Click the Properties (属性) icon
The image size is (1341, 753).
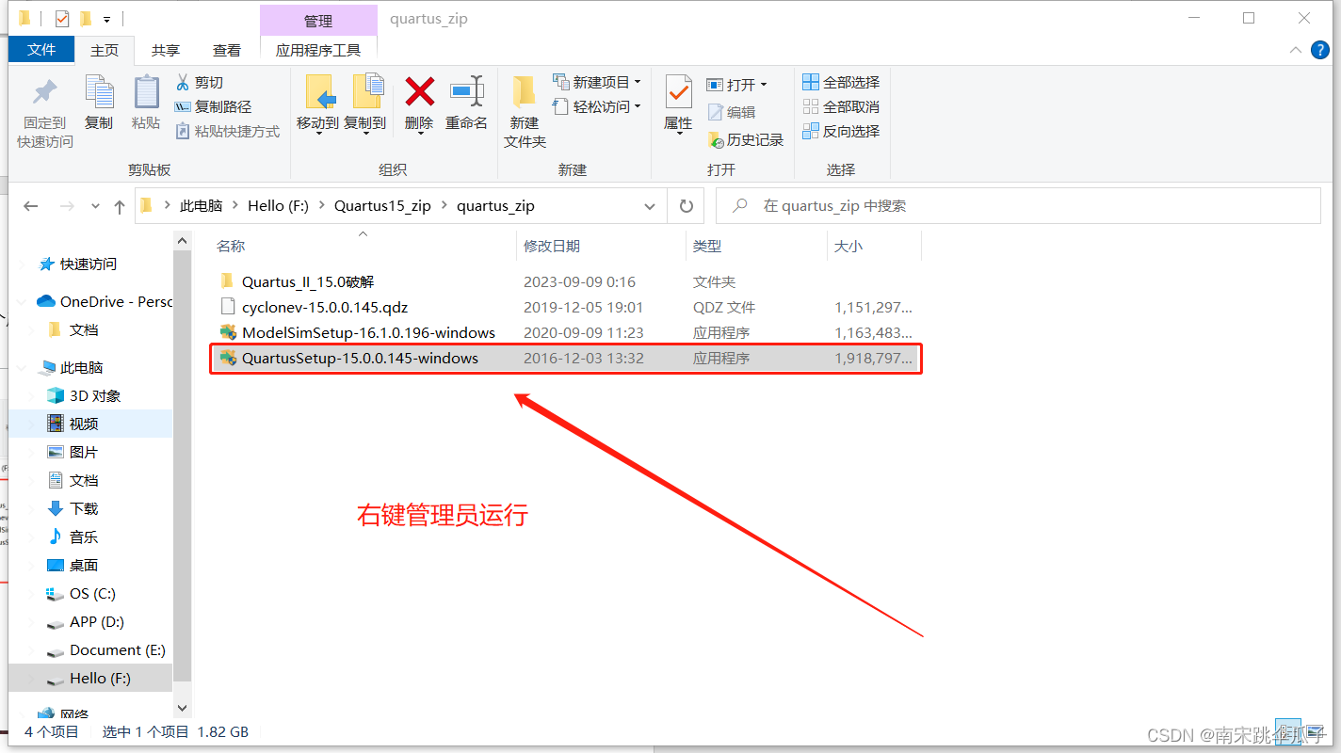[678, 92]
